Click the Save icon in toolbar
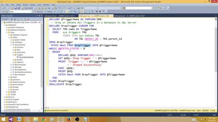The height and width of the screenshot is (122, 218). (x=15, y=8)
